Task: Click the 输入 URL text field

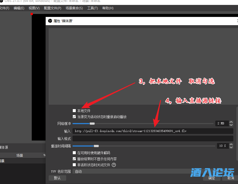Action: 153,131
